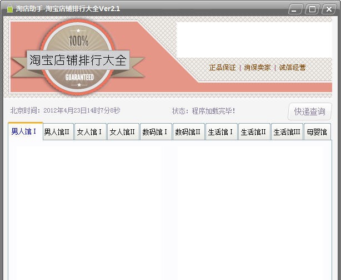
Task: Click the 快递查询 button
Action: 310,111
